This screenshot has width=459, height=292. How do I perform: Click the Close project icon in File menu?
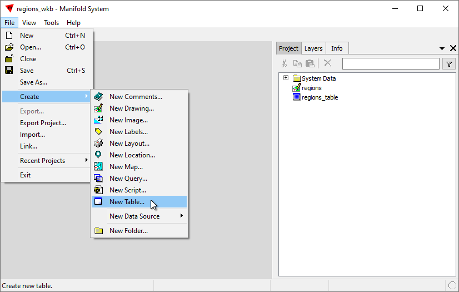click(9, 58)
